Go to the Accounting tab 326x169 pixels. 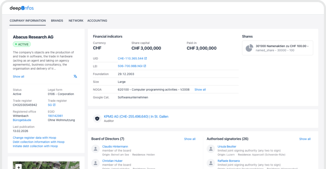click(97, 21)
